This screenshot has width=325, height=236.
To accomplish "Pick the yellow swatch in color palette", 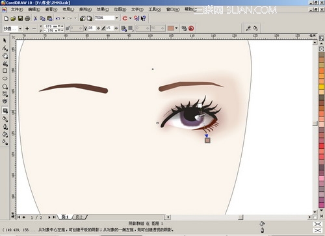I will (x=321, y=86).
